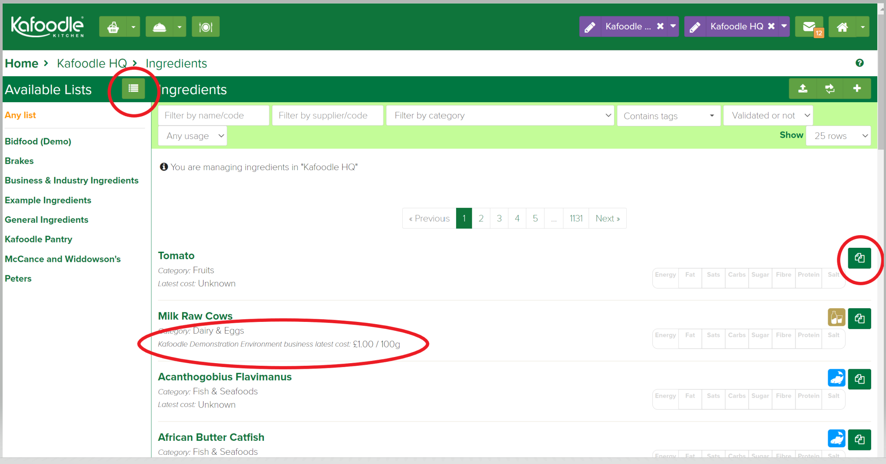Screen dimensions: 886x464
Task: Add a new ingredient with plus icon
Action: click(x=857, y=89)
